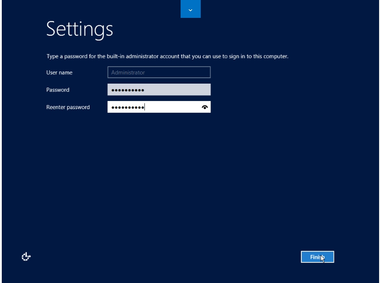The height and width of the screenshot is (283, 380).
Task: Click the grayed-out Administrator user name box
Action: click(159, 72)
